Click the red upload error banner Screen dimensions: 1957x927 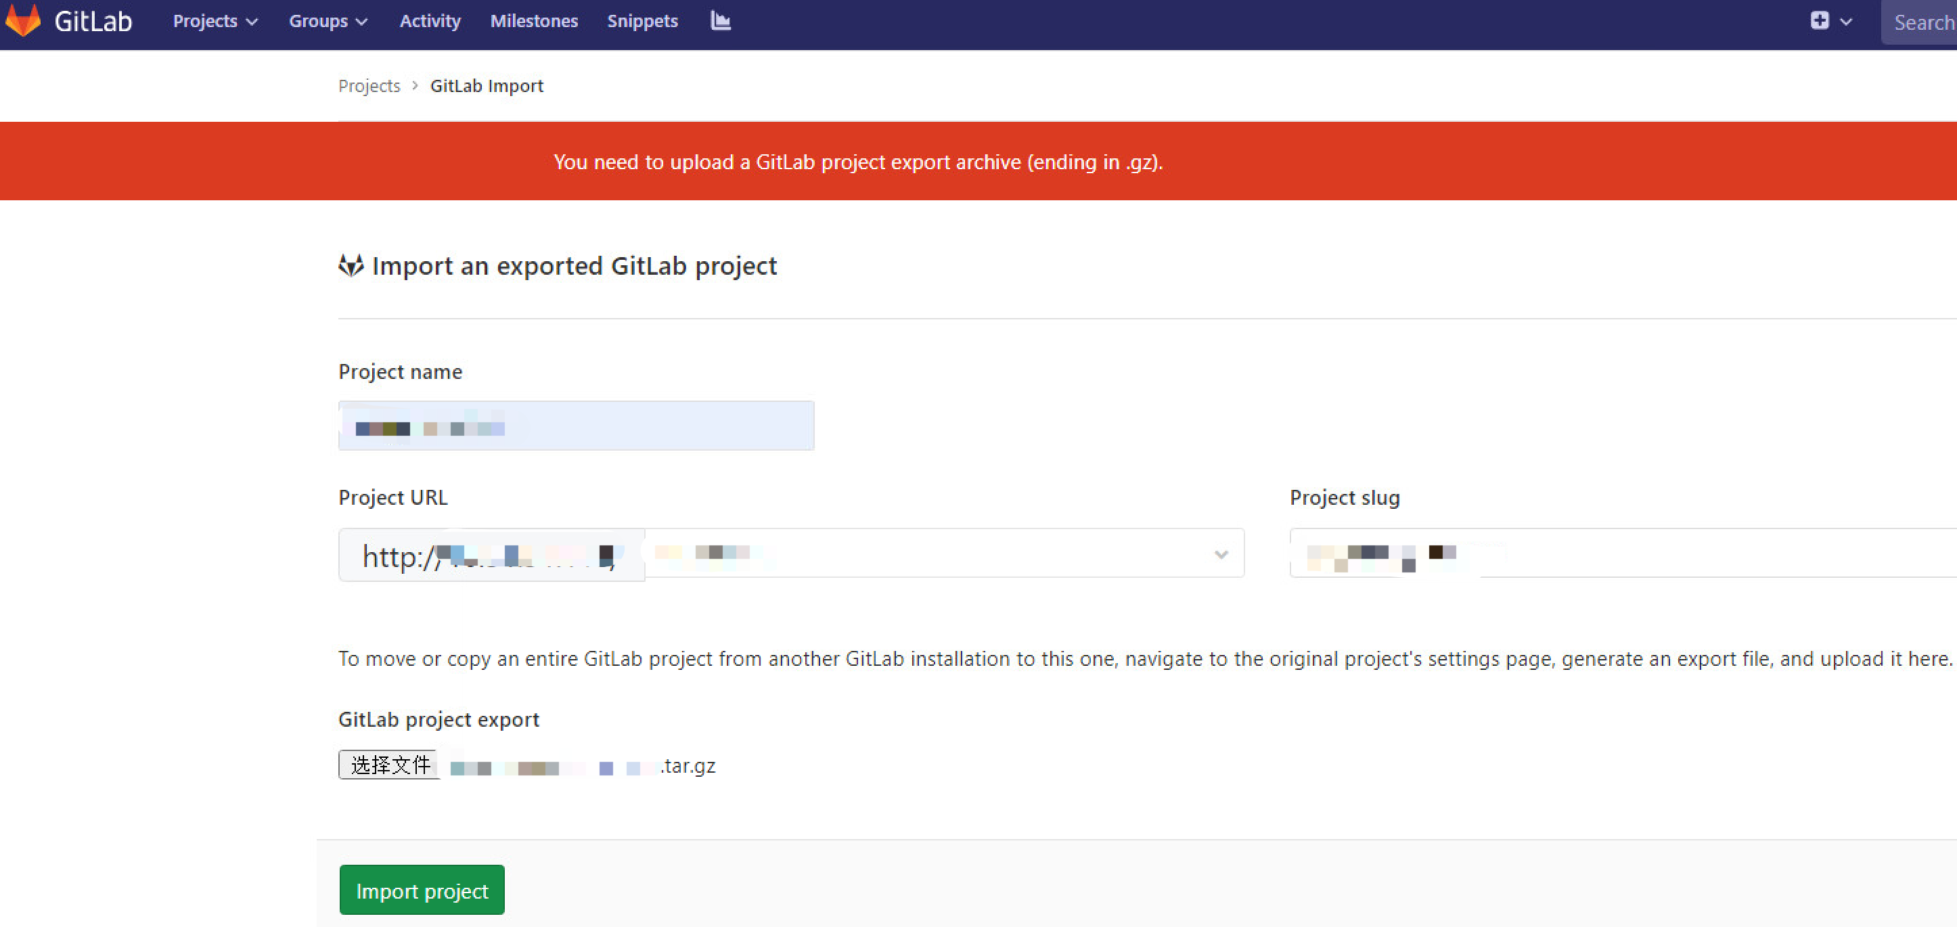tap(857, 162)
